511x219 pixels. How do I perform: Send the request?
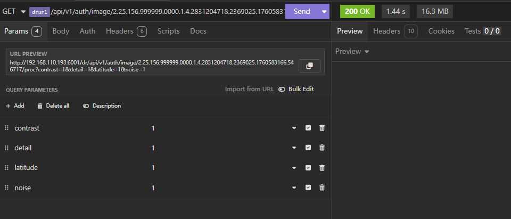302,12
